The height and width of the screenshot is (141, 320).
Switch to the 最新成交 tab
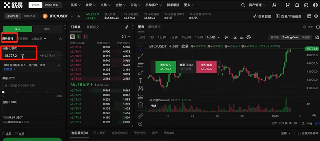coord(93,27)
